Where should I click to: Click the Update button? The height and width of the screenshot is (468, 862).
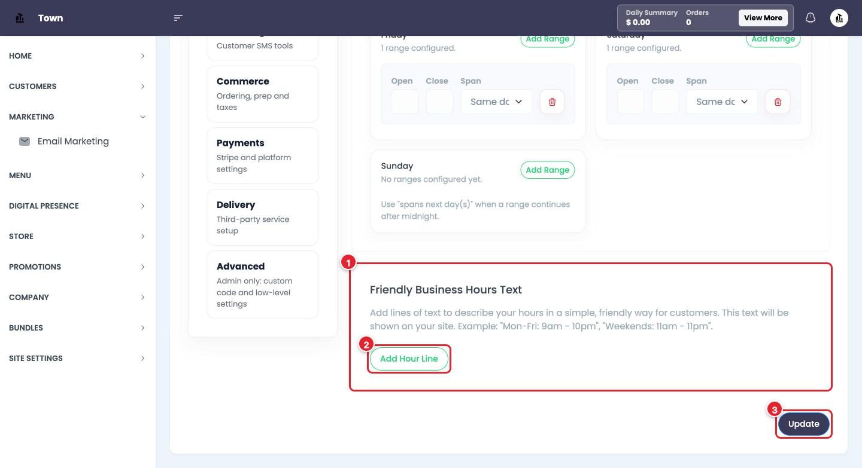tap(803, 424)
